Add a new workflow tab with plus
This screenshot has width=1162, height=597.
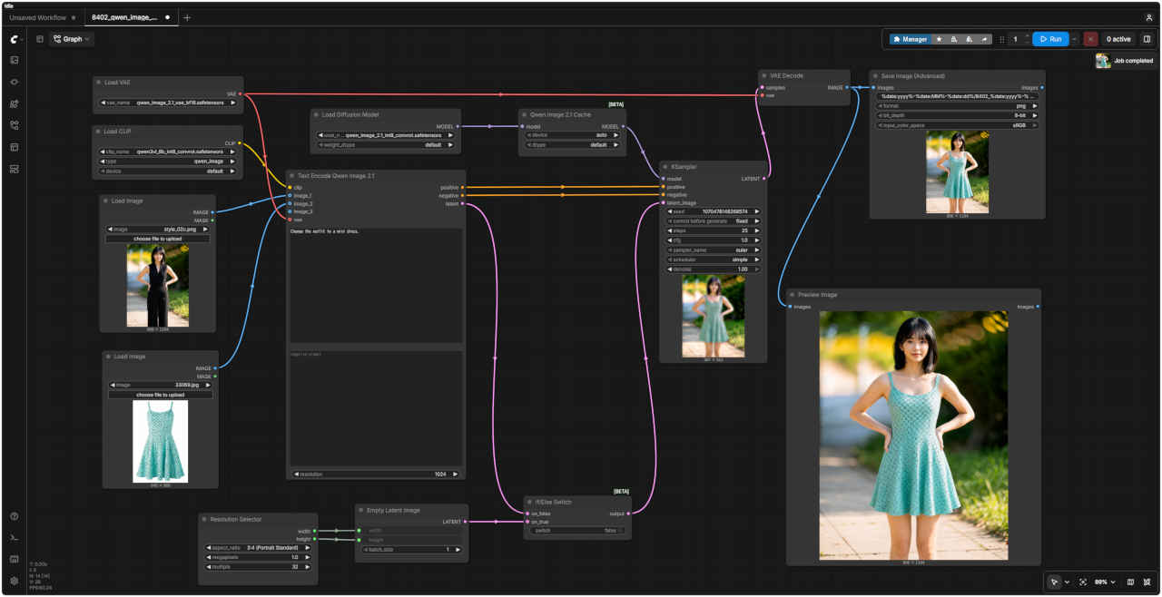(187, 17)
